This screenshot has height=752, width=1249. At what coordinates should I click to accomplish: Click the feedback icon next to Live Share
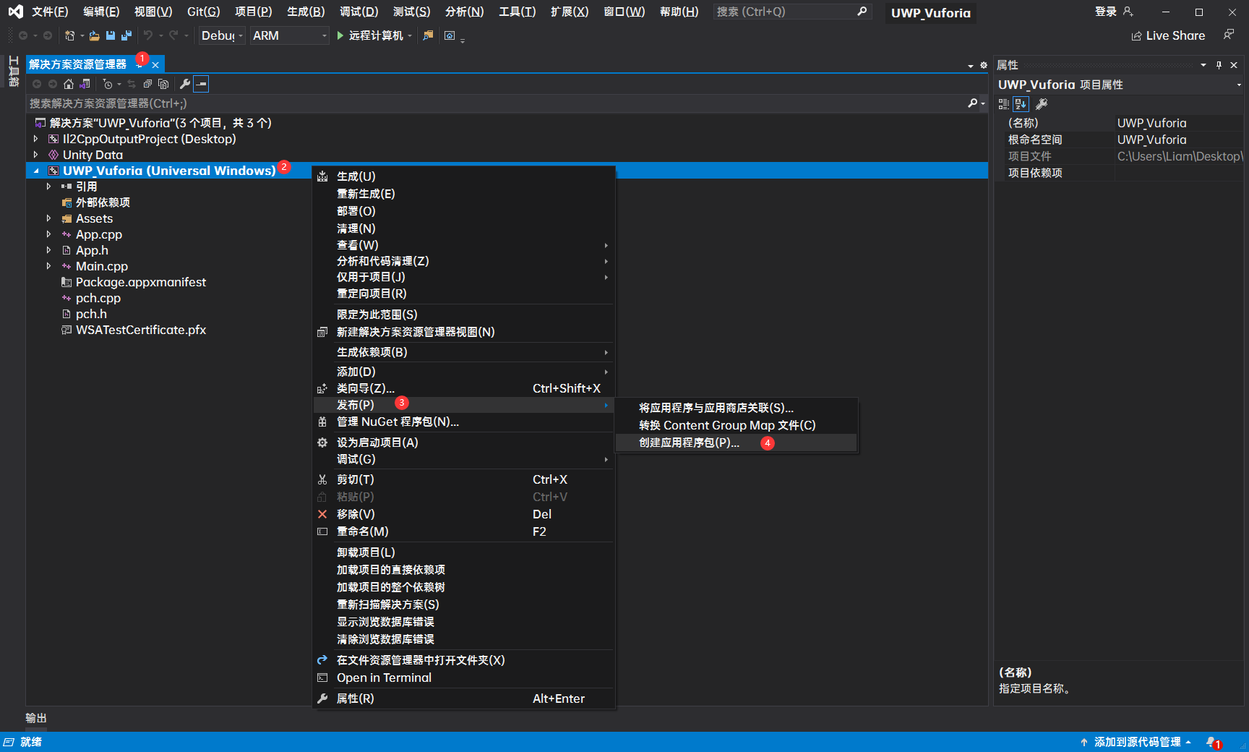[x=1229, y=35]
